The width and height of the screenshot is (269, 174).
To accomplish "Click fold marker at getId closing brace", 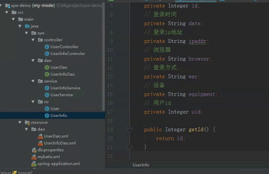I will pyautogui.click(x=129, y=147).
